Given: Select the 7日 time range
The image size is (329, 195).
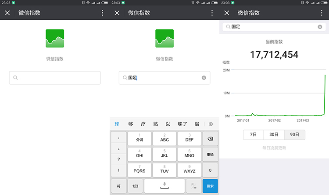Looking at the screenshot, I should pos(253,135).
